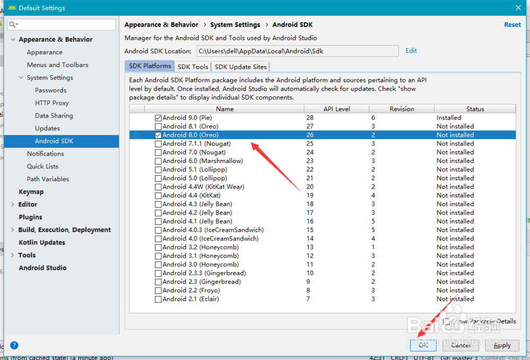Sort by Revision column header
530x360 pixels.
pyautogui.click(x=402, y=109)
